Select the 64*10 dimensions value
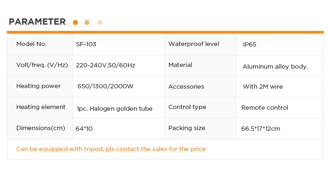Screen dimensions: 330x180 pyautogui.click(x=84, y=129)
